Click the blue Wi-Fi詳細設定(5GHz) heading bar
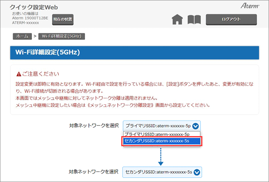Viewport: 269px width, 182px height. tap(134, 53)
